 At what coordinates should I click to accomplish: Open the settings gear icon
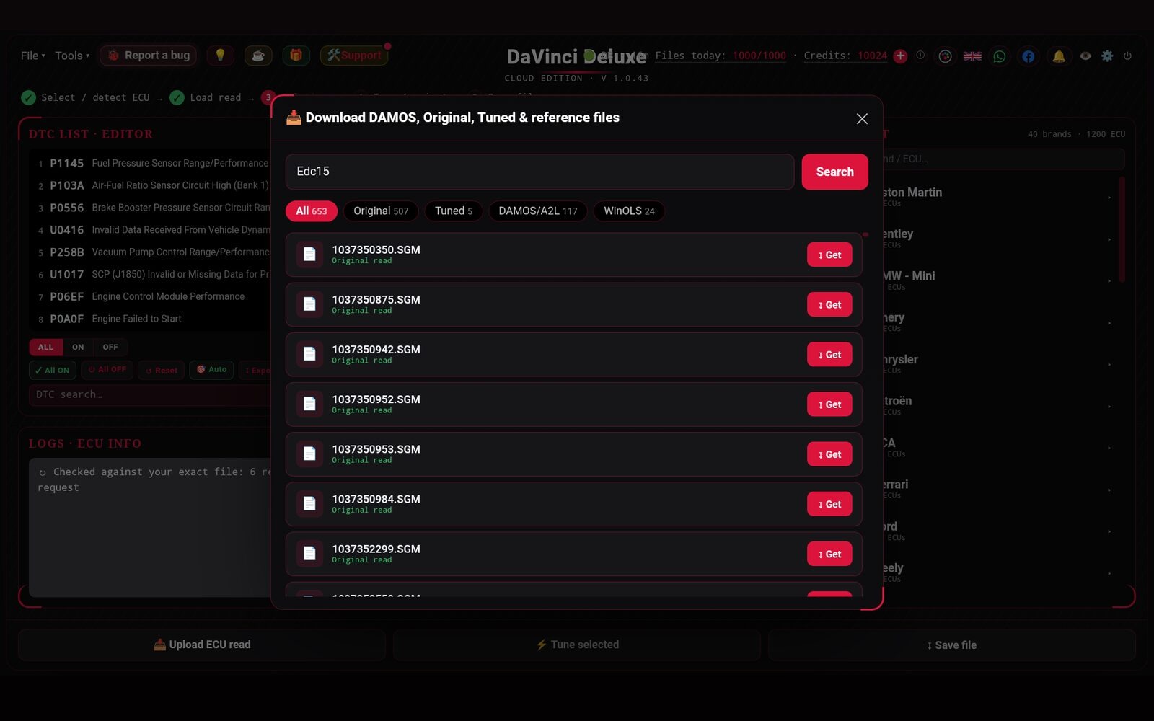point(1107,56)
